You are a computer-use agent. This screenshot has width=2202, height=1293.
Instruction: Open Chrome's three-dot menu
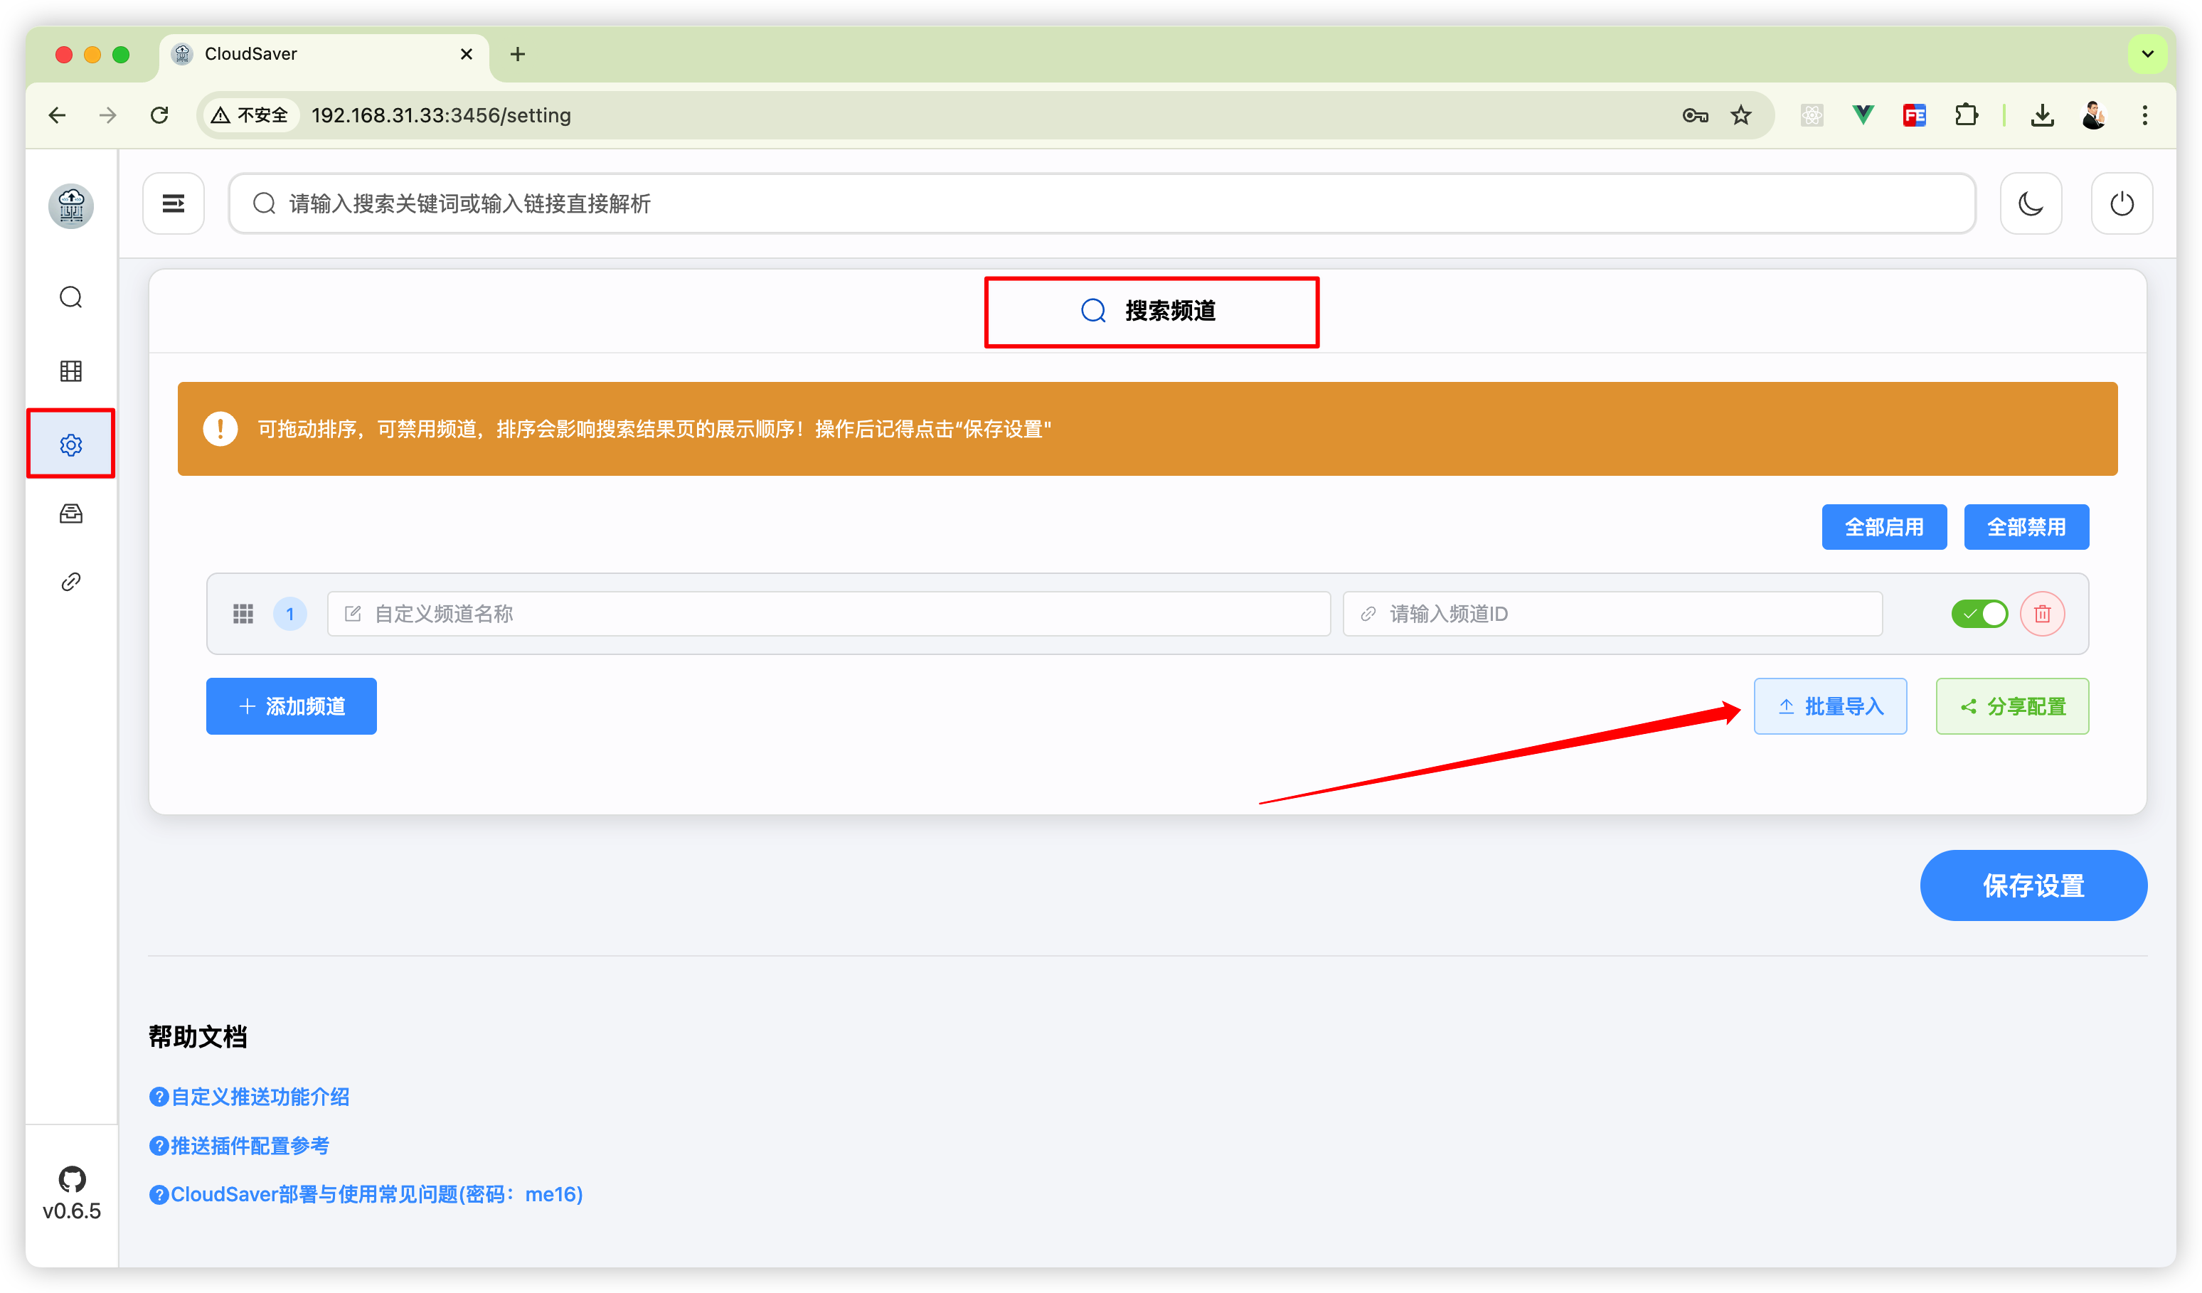pyautogui.click(x=2144, y=115)
